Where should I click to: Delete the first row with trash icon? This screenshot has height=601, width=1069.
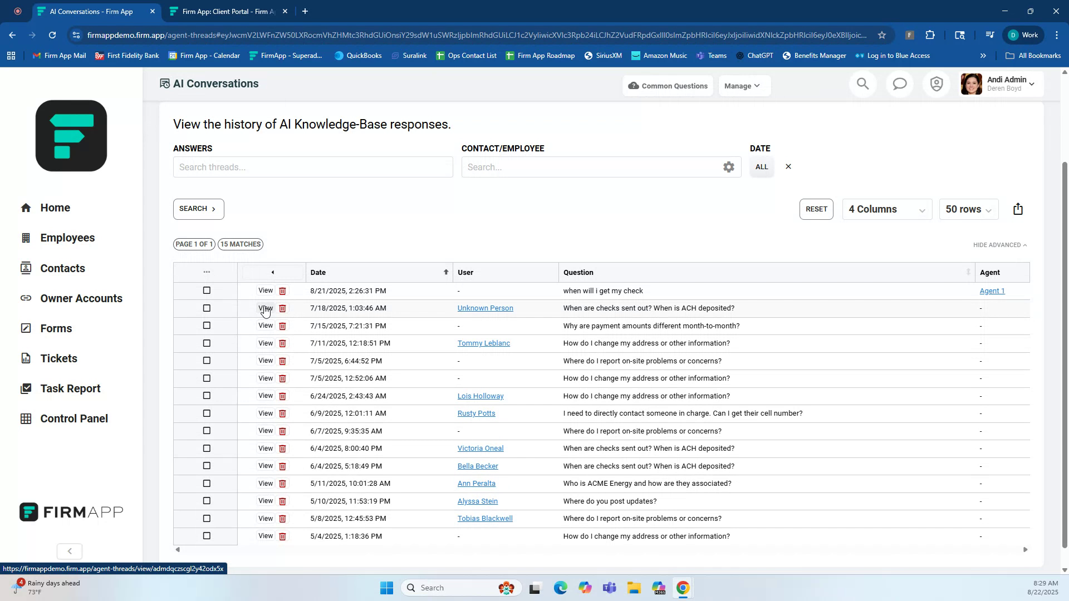[282, 290]
